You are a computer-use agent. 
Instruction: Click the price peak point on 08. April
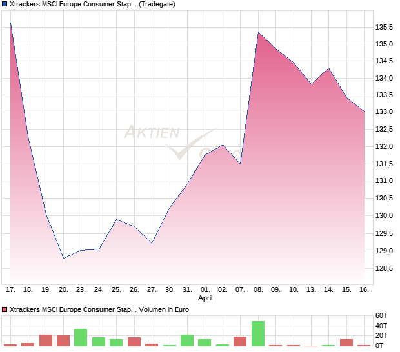click(x=259, y=32)
